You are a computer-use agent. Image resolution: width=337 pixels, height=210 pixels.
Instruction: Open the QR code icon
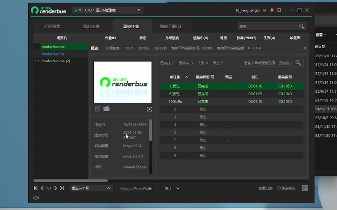tap(305, 188)
